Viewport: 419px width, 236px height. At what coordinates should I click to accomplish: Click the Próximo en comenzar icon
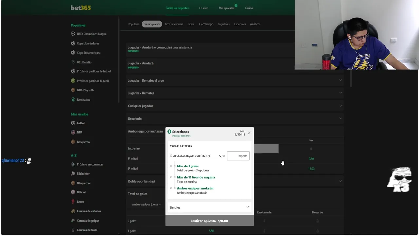click(73, 164)
